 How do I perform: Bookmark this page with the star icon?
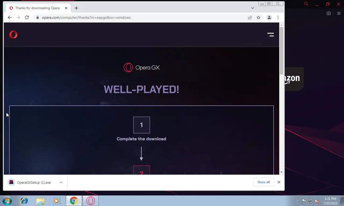click(x=259, y=17)
